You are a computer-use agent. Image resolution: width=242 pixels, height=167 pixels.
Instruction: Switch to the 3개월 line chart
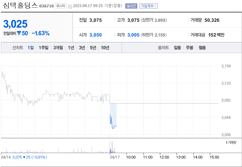pos(58,48)
